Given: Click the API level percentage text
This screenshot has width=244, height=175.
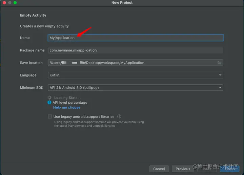Looking at the screenshot, I should pyautogui.click(x=70, y=103).
